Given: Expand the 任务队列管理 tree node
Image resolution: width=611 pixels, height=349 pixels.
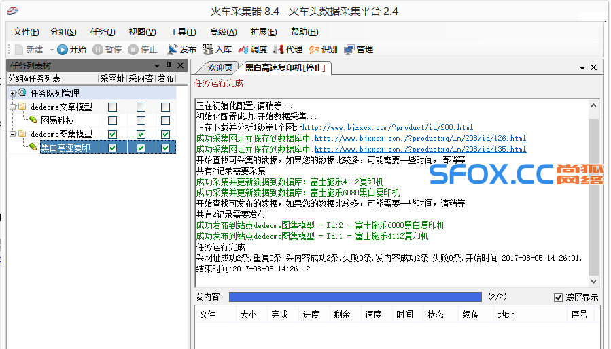Looking at the screenshot, I should (12, 93).
